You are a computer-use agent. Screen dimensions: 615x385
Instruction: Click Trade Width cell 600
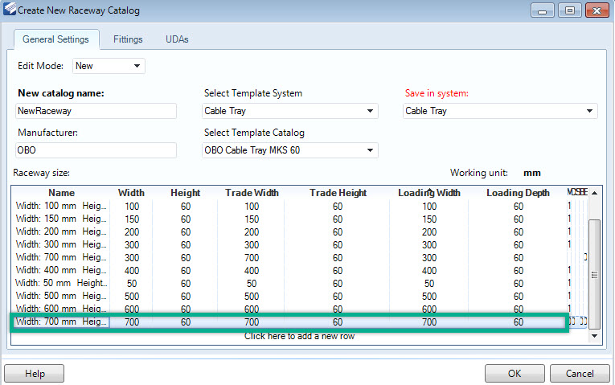click(252, 309)
